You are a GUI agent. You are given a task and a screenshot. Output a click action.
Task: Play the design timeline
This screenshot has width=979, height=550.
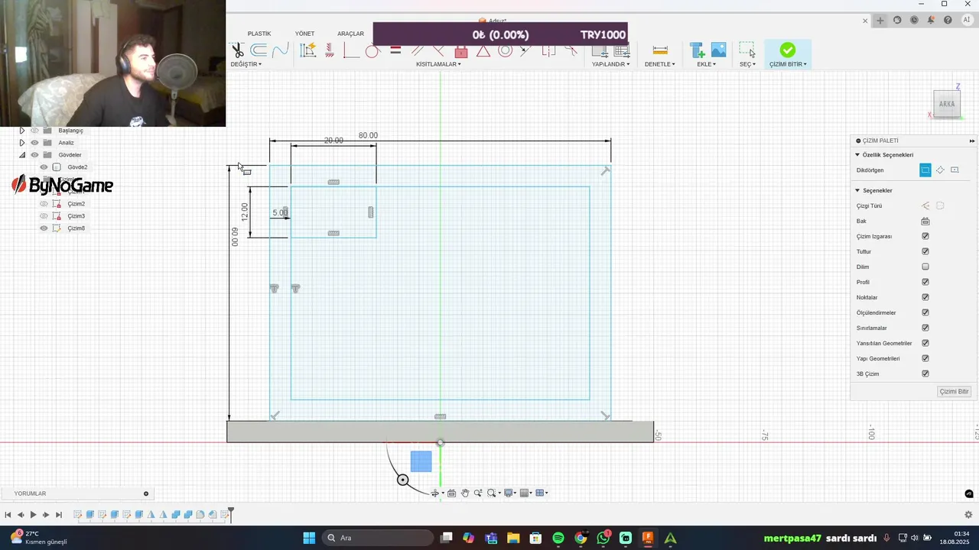click(x=33, y=515)
